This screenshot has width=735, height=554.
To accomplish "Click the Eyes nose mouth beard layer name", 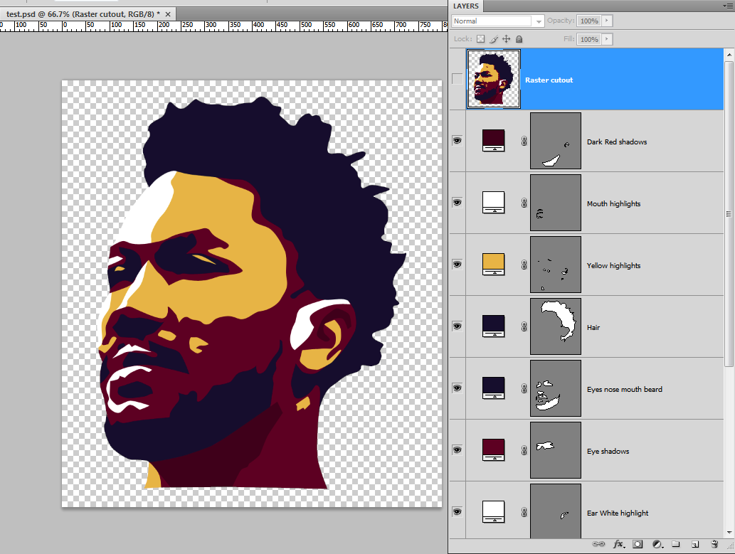I will [625, 390].
